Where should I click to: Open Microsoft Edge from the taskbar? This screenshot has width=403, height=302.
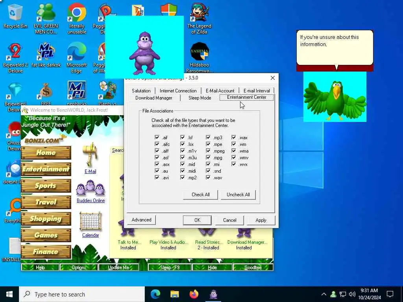click(x=155, y=294)
